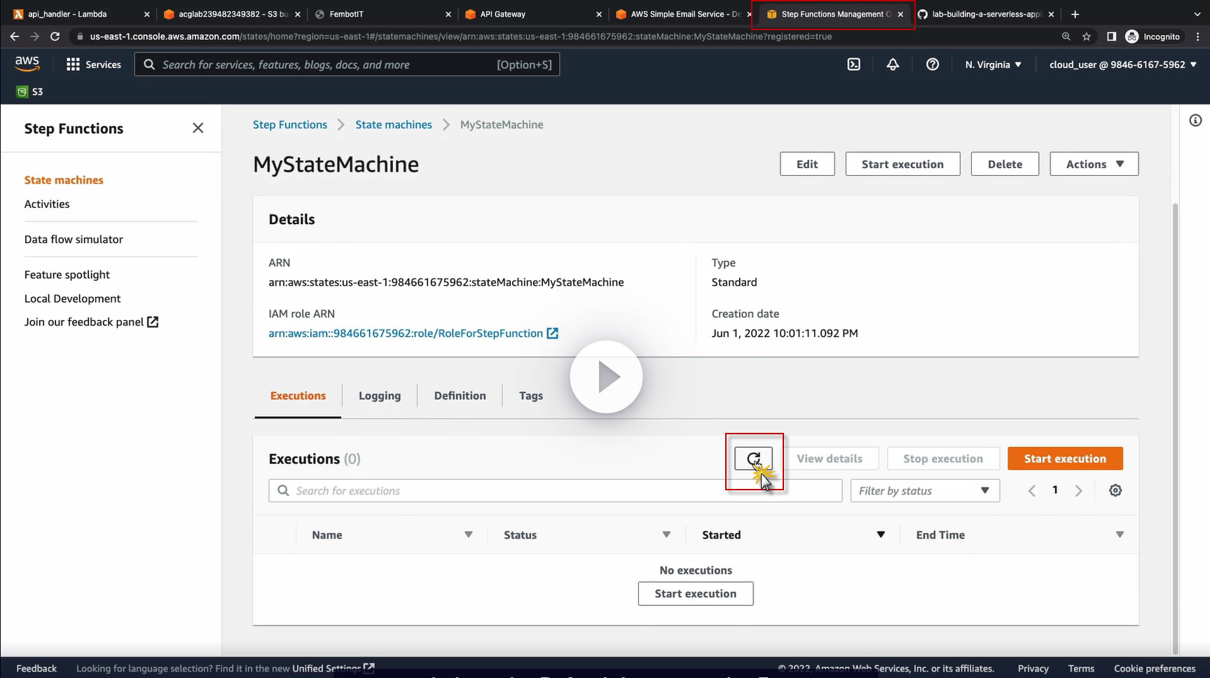
Task: Click the AWS logo home
Action: (27, 64)
